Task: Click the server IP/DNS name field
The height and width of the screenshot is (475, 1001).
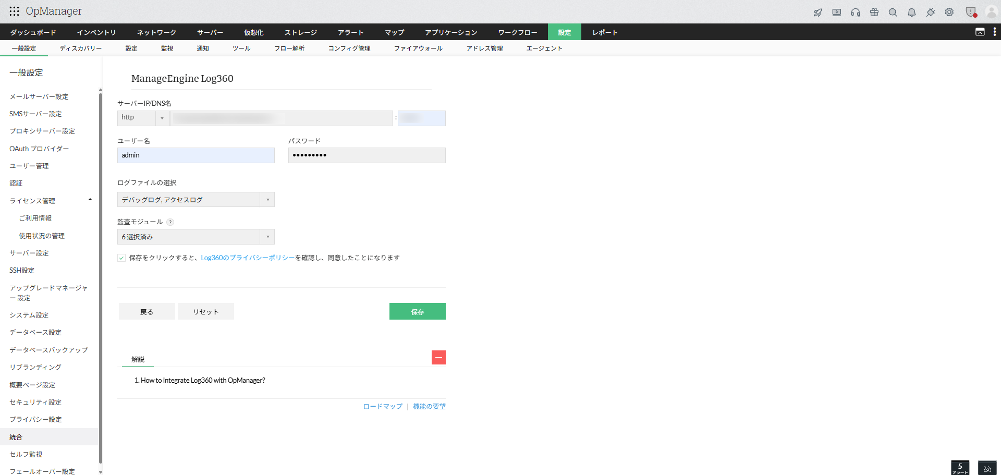Action: (282, 118)
